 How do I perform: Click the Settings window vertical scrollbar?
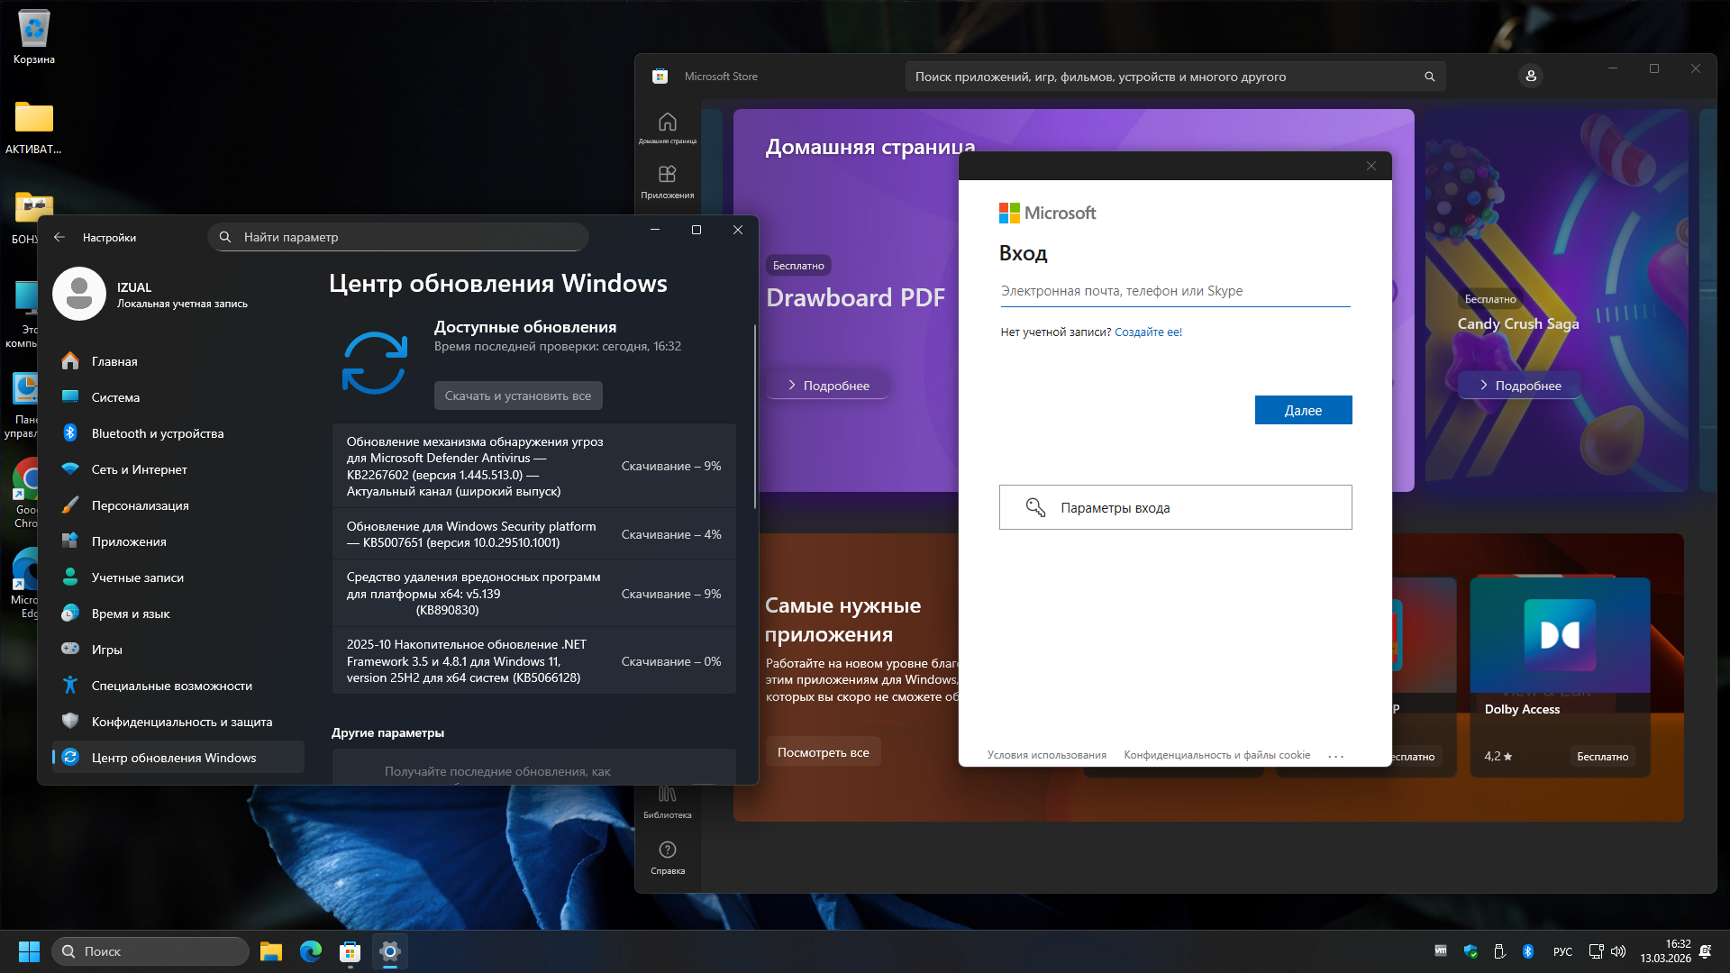coord(754,415)
